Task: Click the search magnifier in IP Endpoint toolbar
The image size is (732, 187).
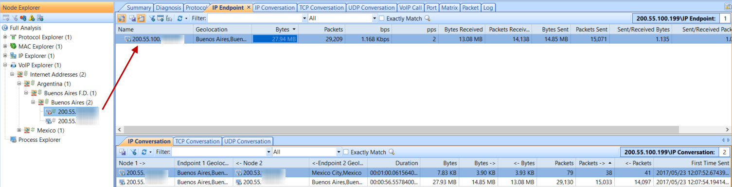Action: point(428,18)
